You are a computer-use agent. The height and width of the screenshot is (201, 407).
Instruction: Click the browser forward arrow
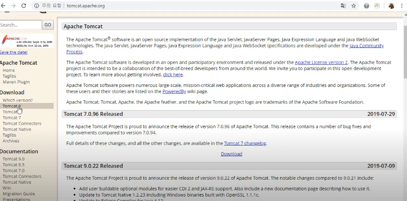pos(13,6)
